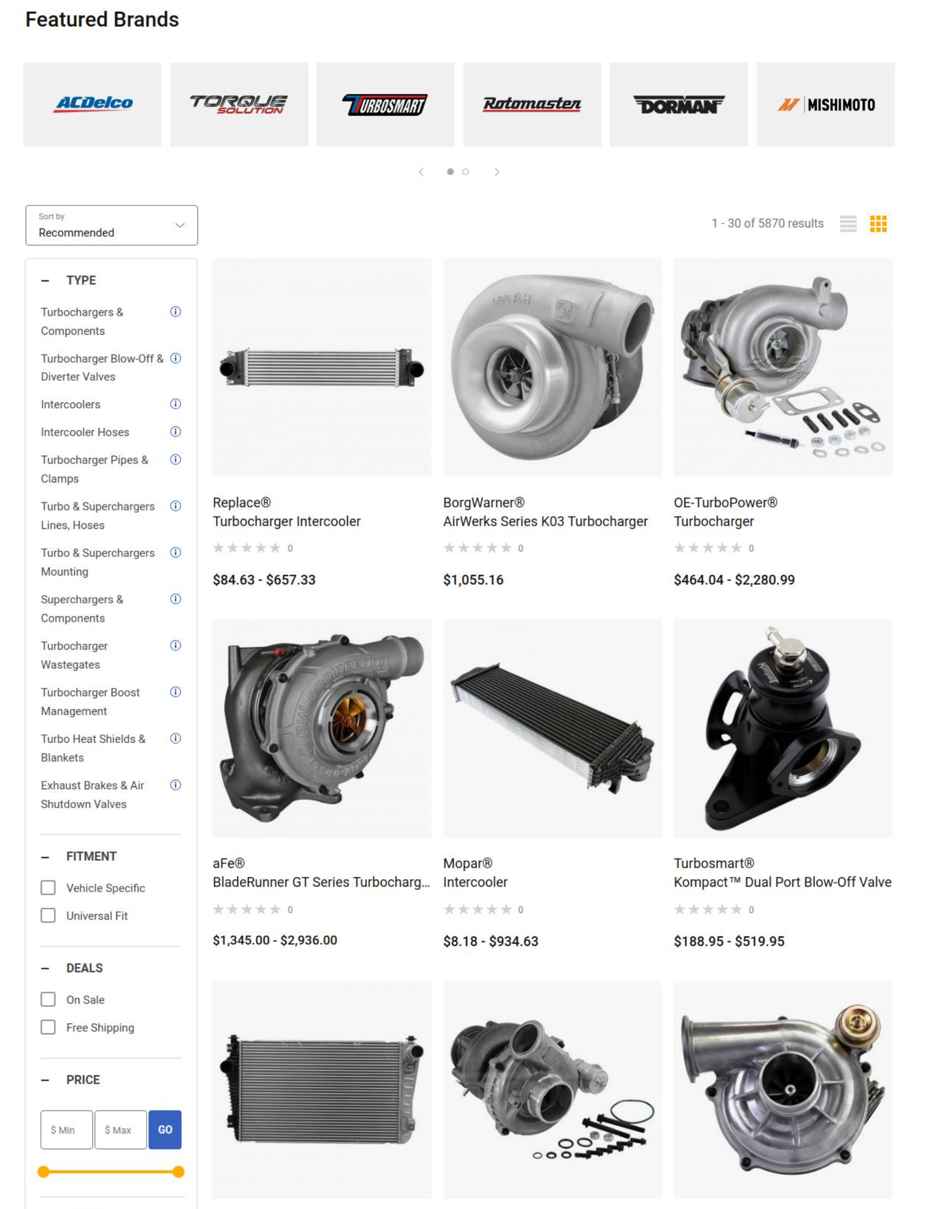Focus the $ Max price field
Viewport: 940px width, 1209px height.
pos(121,1130)
